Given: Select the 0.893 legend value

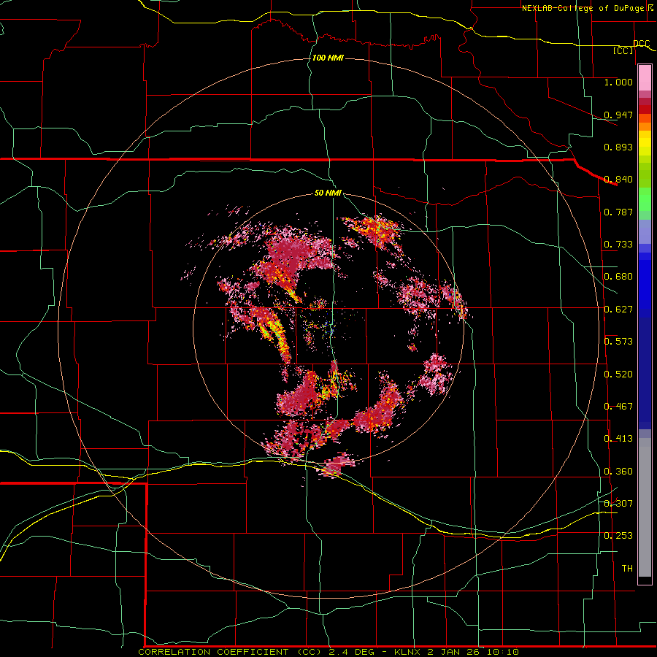Looking at the screenshot, I should (x=618, y=147).
